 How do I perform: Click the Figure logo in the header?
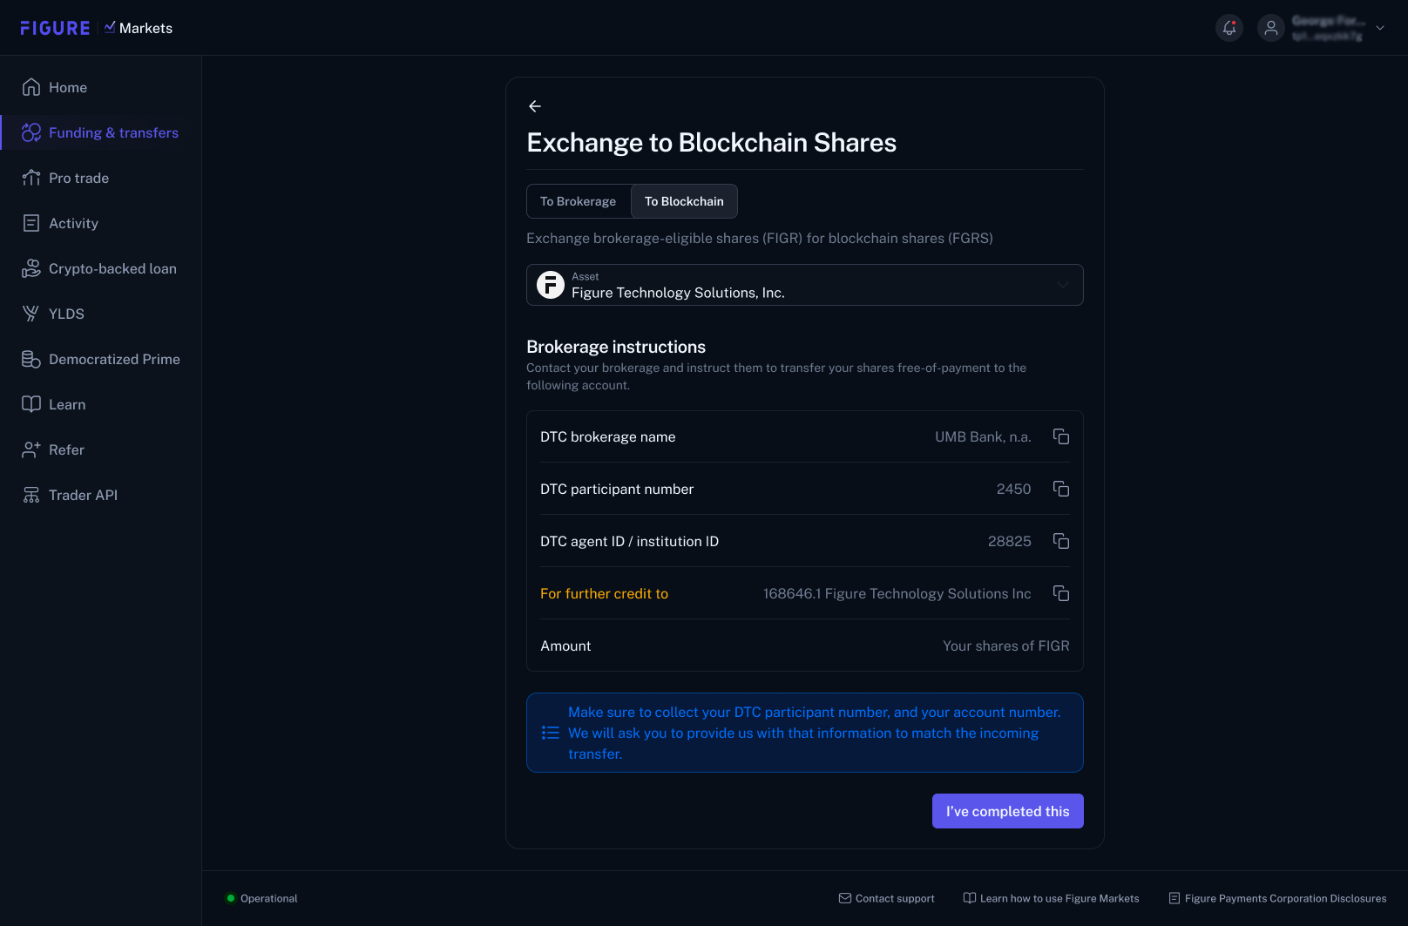55,28
